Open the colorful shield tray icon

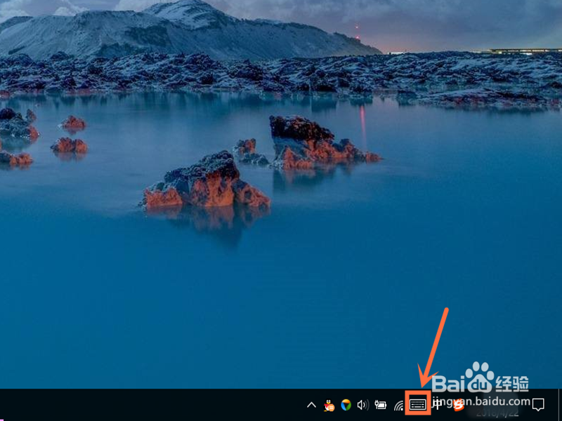click(x=346, y=405)
